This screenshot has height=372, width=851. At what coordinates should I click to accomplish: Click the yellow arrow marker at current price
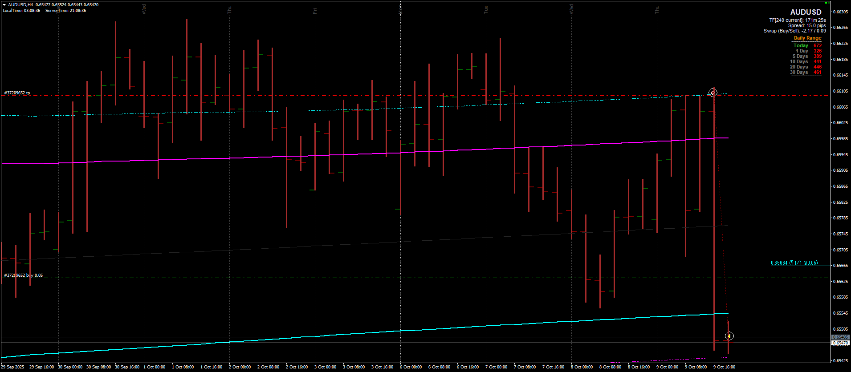[729, 336]
